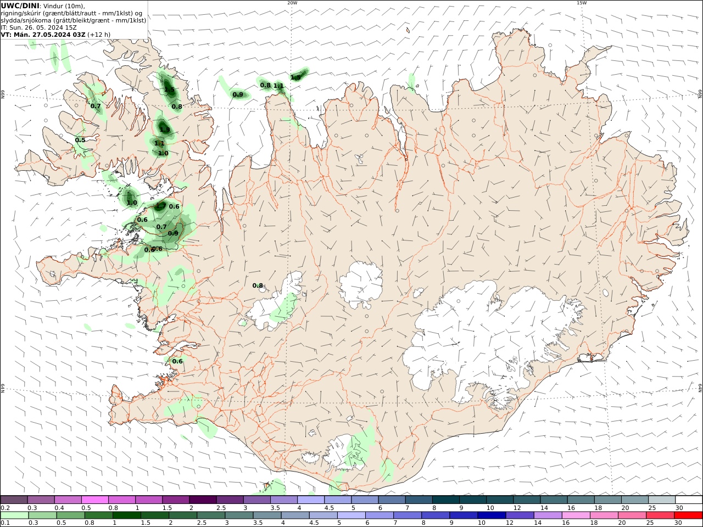Pick the white 30 swatch in top legend
703x527 pixels.
pos(689,500)
